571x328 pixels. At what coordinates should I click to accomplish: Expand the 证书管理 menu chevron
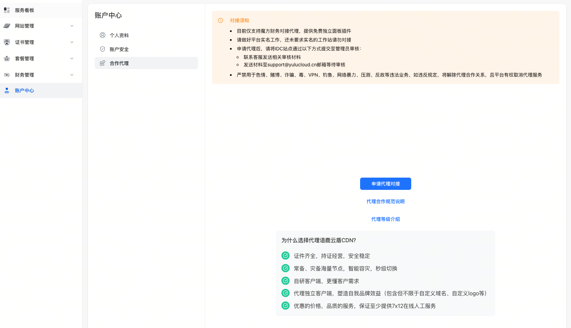[x=72, y=42]
